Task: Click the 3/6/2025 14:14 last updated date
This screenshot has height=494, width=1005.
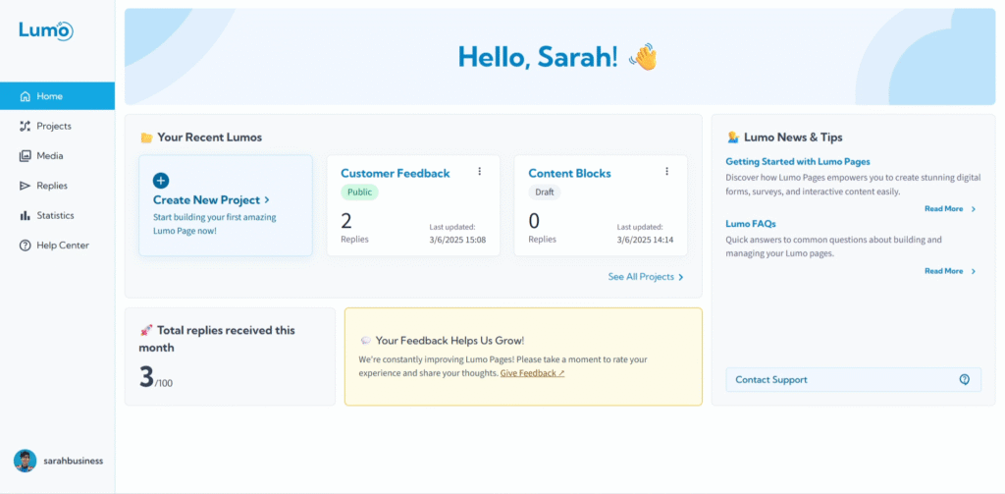Action: click(645, 240)
